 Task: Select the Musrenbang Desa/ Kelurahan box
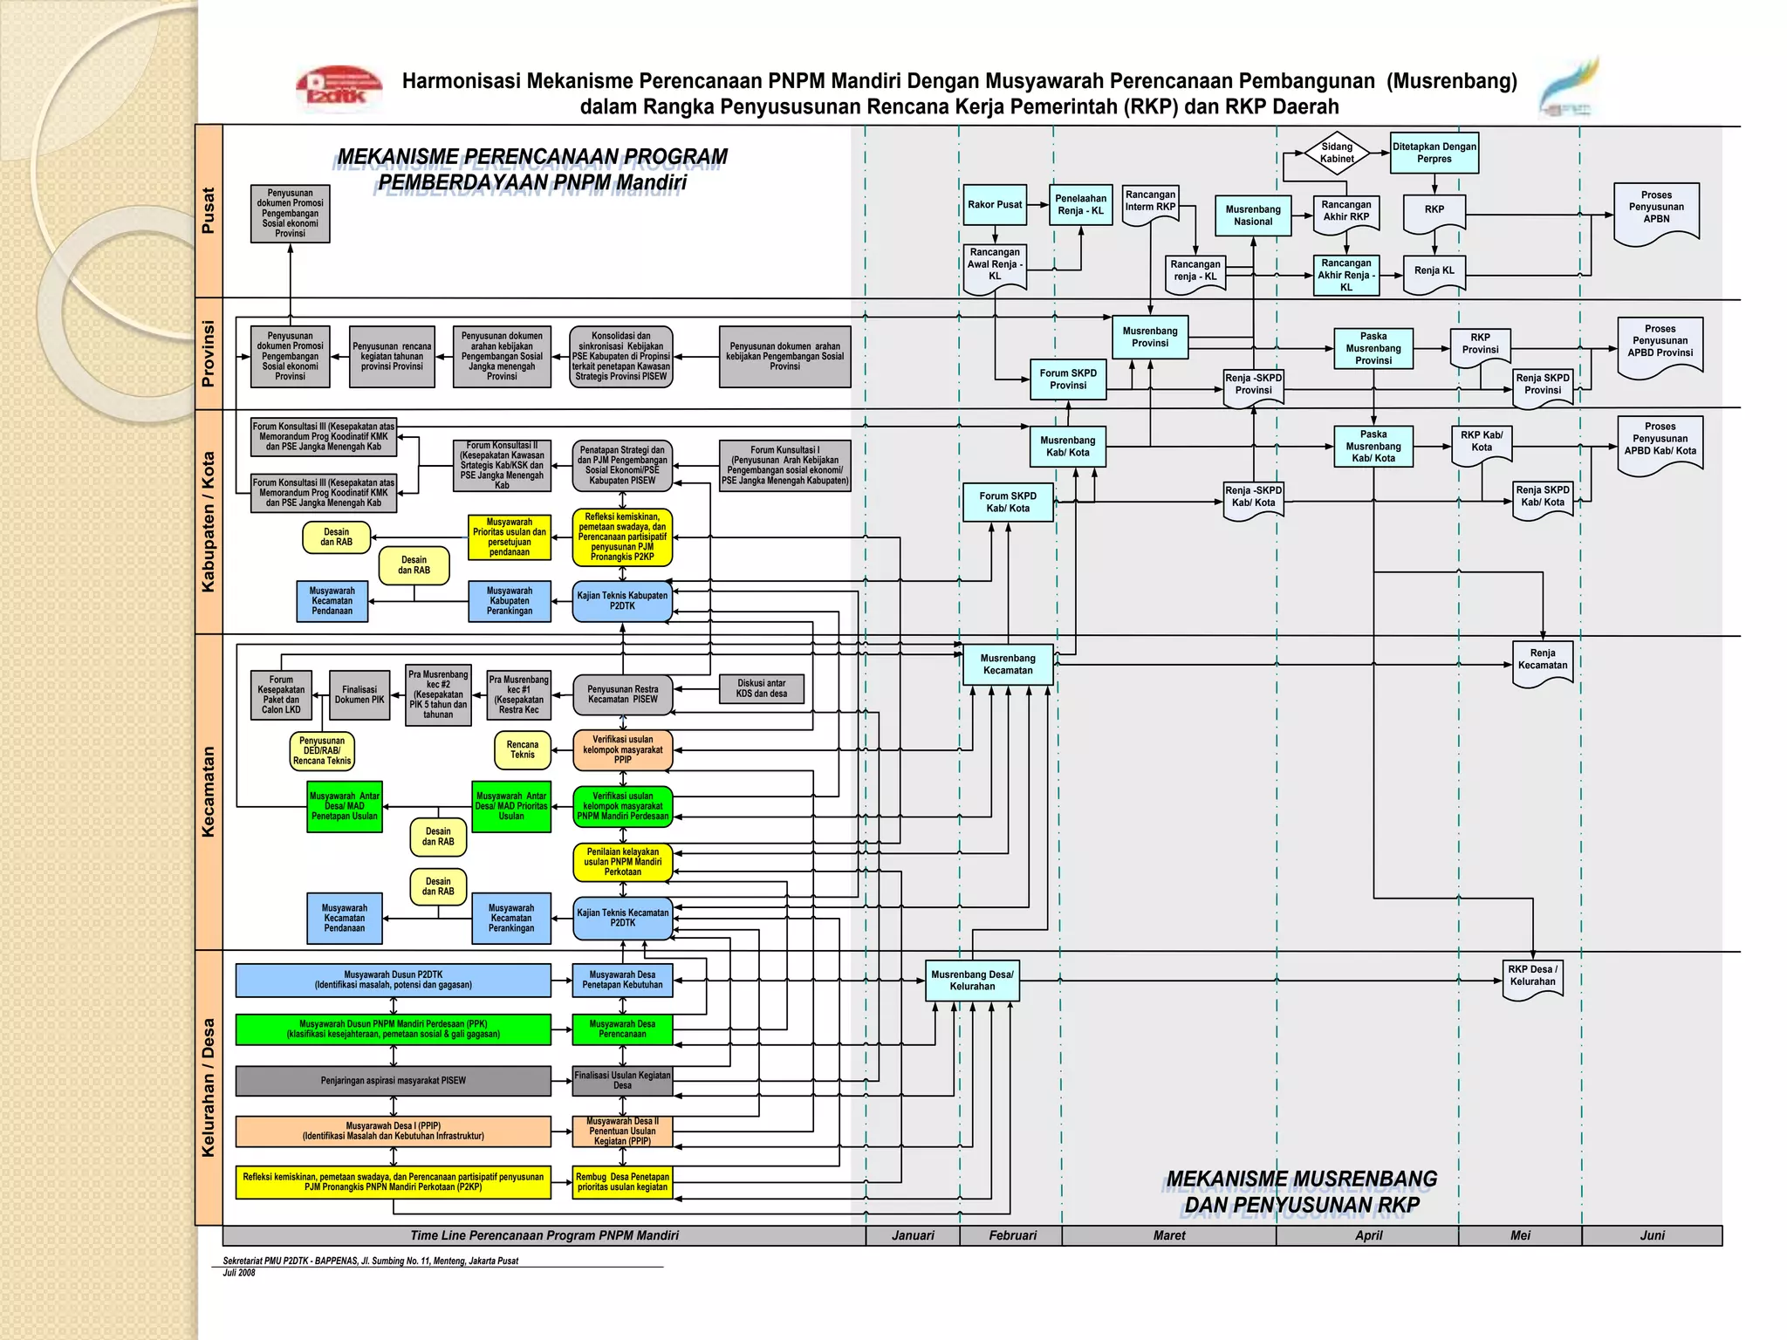[972, 981]
